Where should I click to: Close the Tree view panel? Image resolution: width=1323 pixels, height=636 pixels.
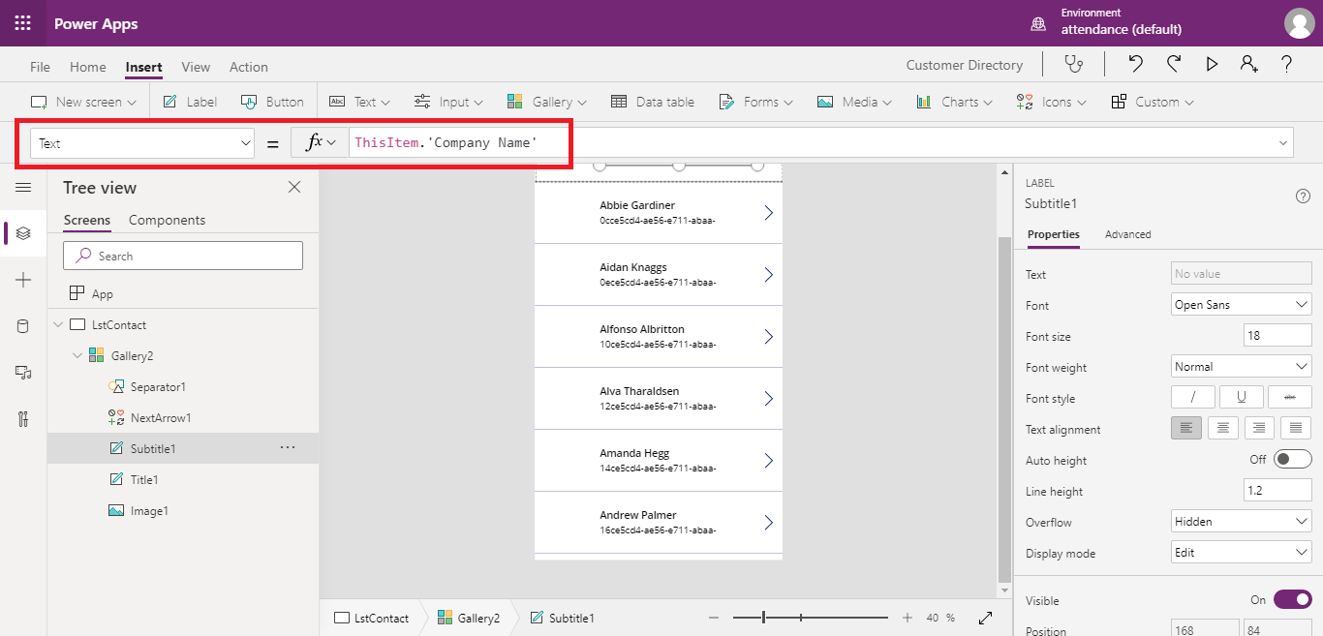[x=294, y=187]
